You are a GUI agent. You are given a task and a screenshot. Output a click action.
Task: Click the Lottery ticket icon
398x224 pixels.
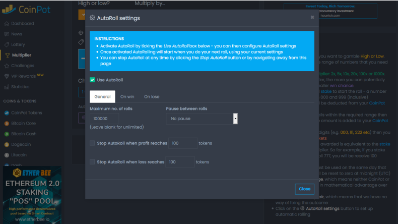(7, 45)
